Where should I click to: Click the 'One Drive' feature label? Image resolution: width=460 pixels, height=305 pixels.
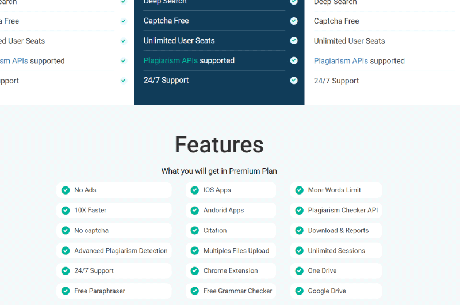322,270
